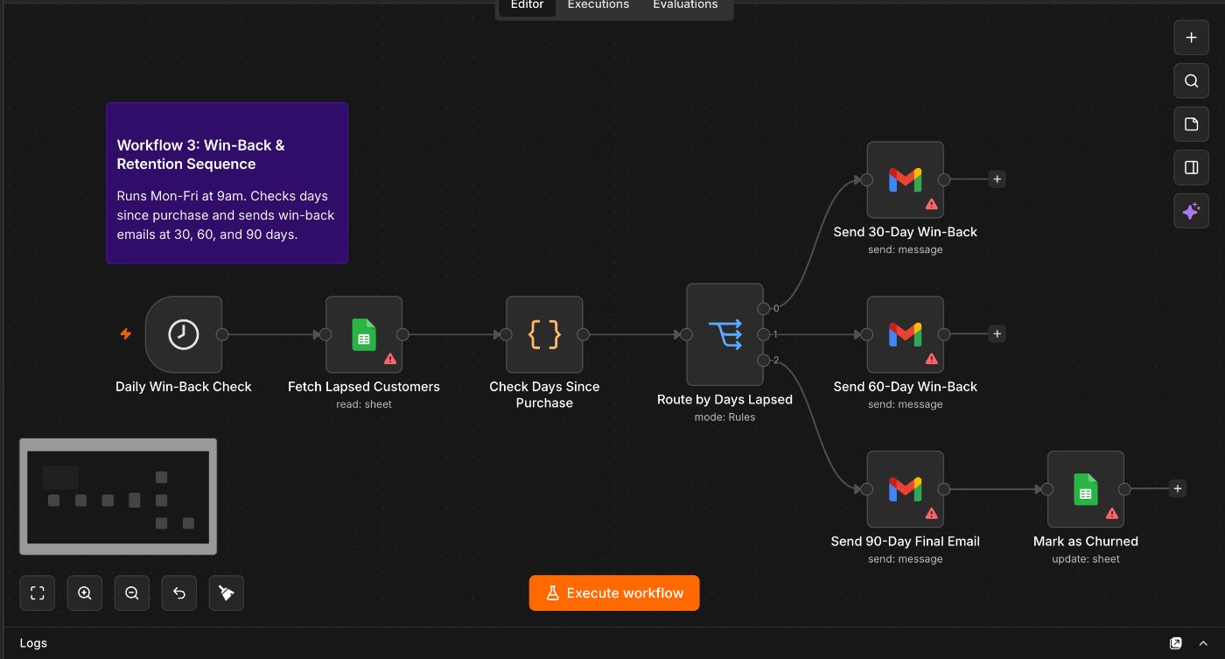Viewport: 1225px width, 659px height.
Task: Open the Check Days Since Purchase code node
Action: point(544,334)
